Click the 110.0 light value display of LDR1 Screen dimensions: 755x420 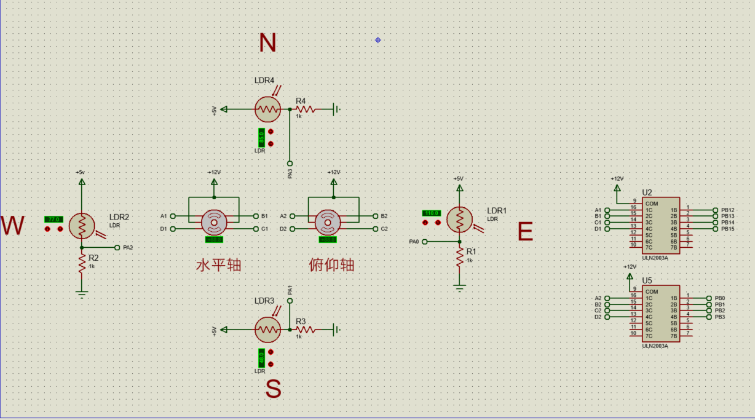[x=431, y=213]
